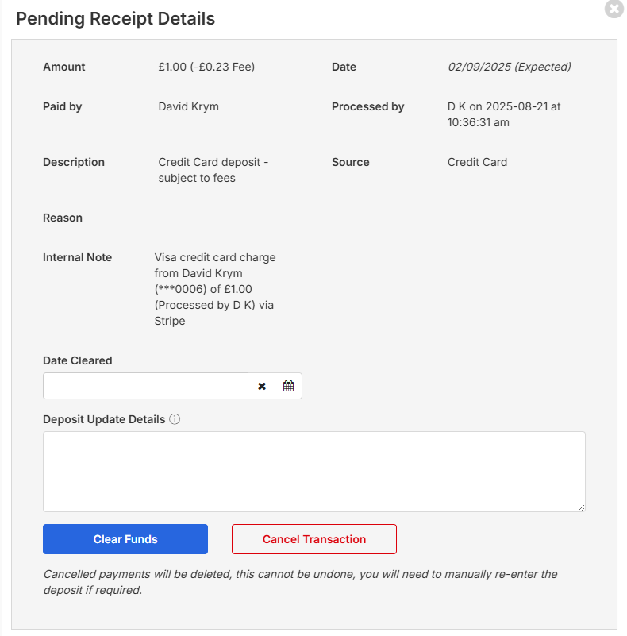Click the Processed by timestamp text
The height and width of the screenshot is (636, 627).
504,114
